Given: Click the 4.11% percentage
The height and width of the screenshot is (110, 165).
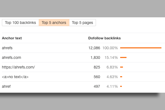Looking at the screenshot, I should click(x=112, y=86).
